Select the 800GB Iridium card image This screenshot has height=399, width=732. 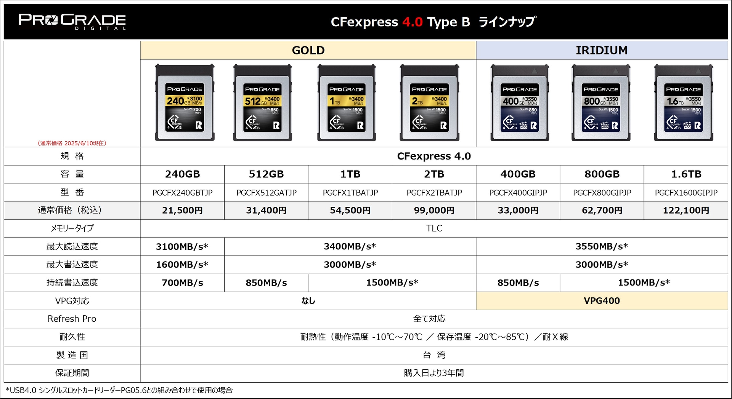click(601, 102)
